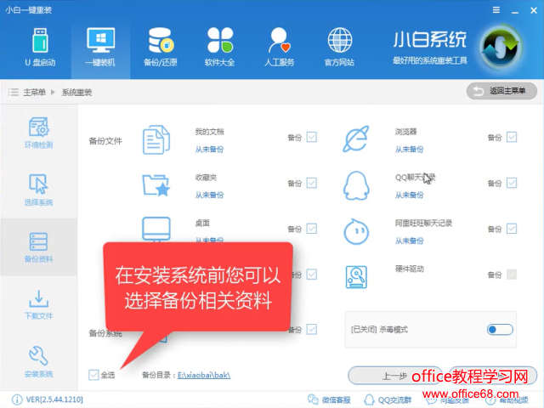Switch on 杀毒模式 toggle
This screenshot has width=544, height=408.
500,329
